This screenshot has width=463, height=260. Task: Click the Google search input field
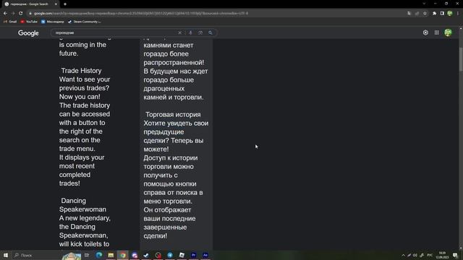click(115, 32)
